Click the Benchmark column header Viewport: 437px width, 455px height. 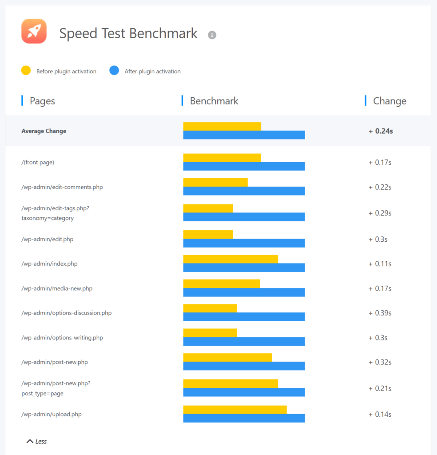pyautogui.click(x=214, y=101)
